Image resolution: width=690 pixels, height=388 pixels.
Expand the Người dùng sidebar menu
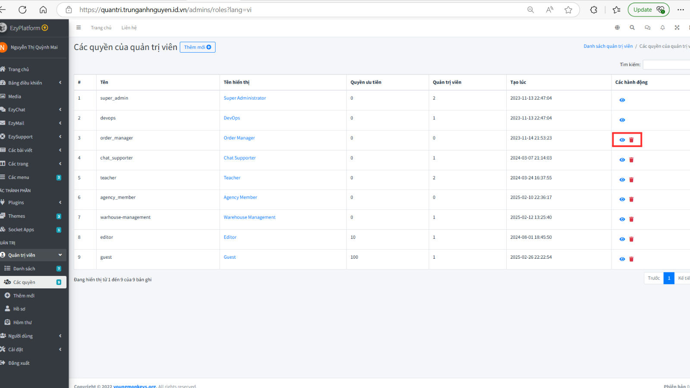point(33,336)
